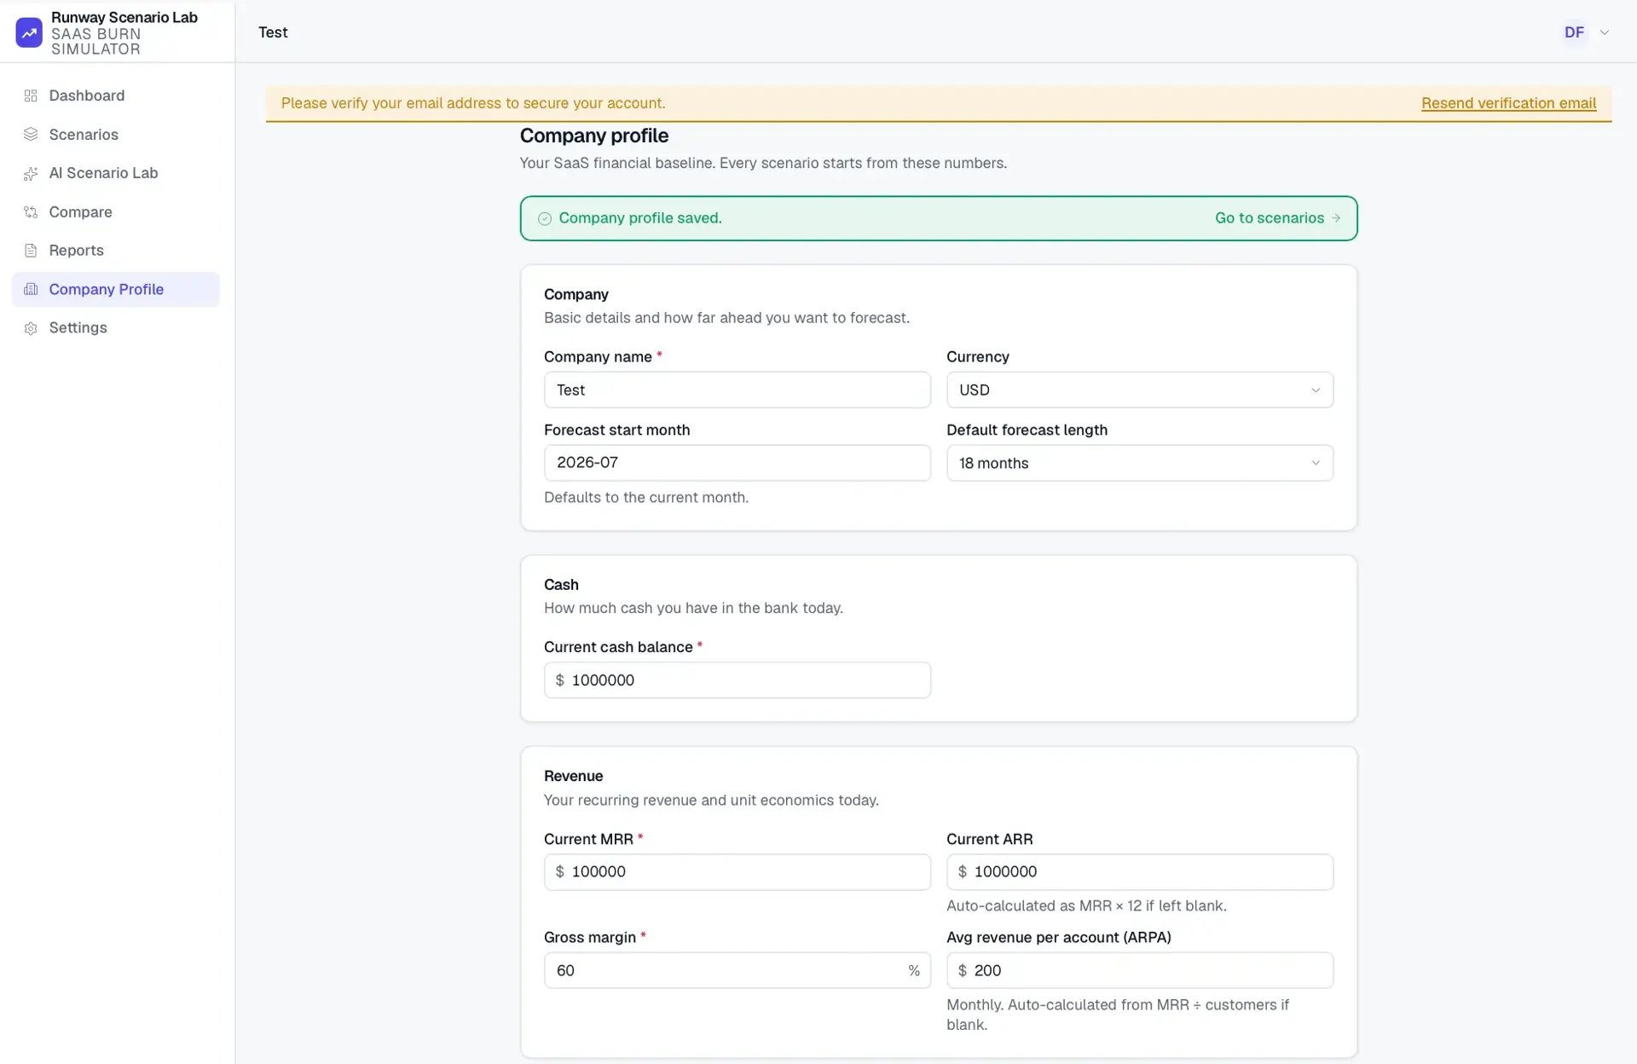Click the Avg revenue per account field
This screenshot has width=1637, height=1064.
tap(1140, 970)
